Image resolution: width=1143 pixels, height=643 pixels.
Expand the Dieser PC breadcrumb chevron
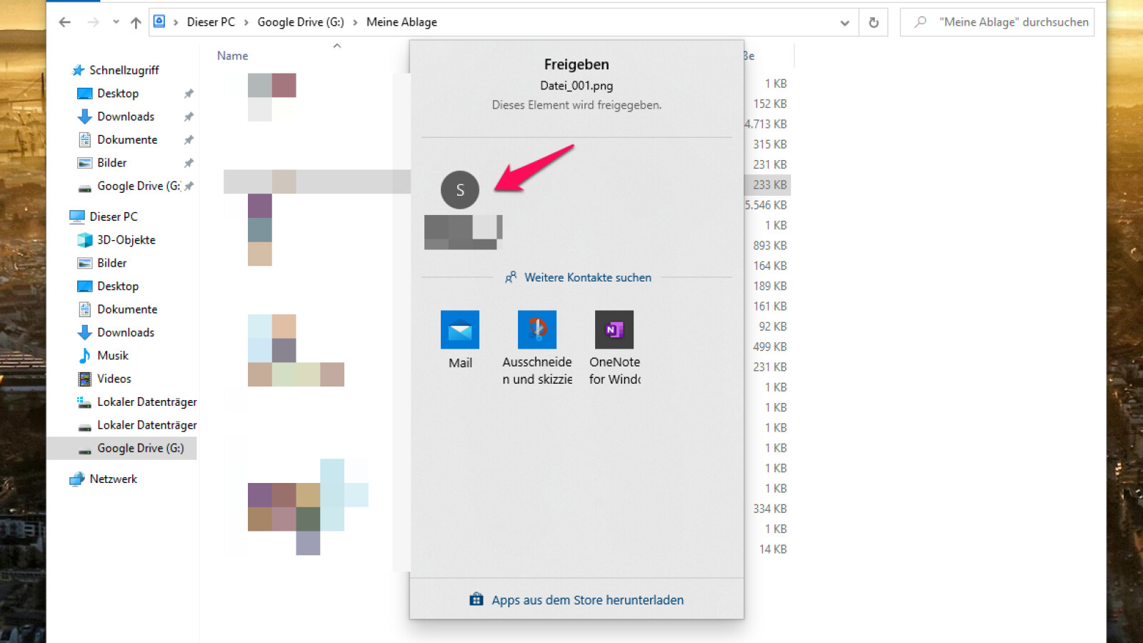[246, 22]
